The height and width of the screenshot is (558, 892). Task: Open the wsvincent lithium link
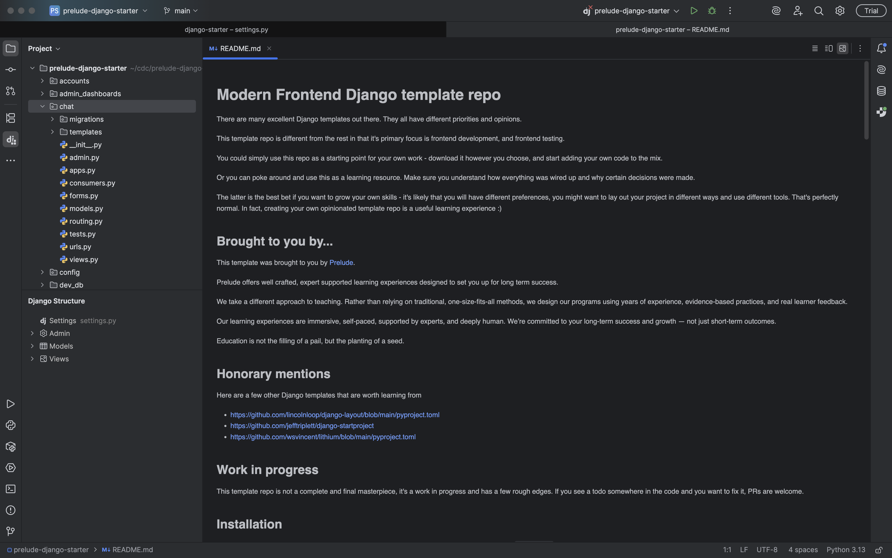point(323,437)
